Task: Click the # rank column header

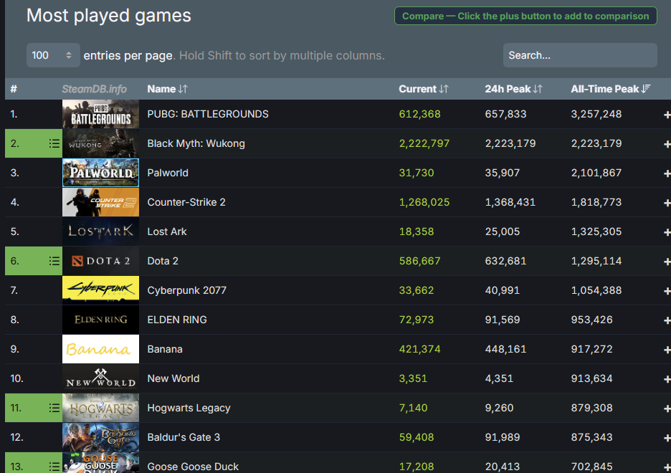Action: click(14, 89)
